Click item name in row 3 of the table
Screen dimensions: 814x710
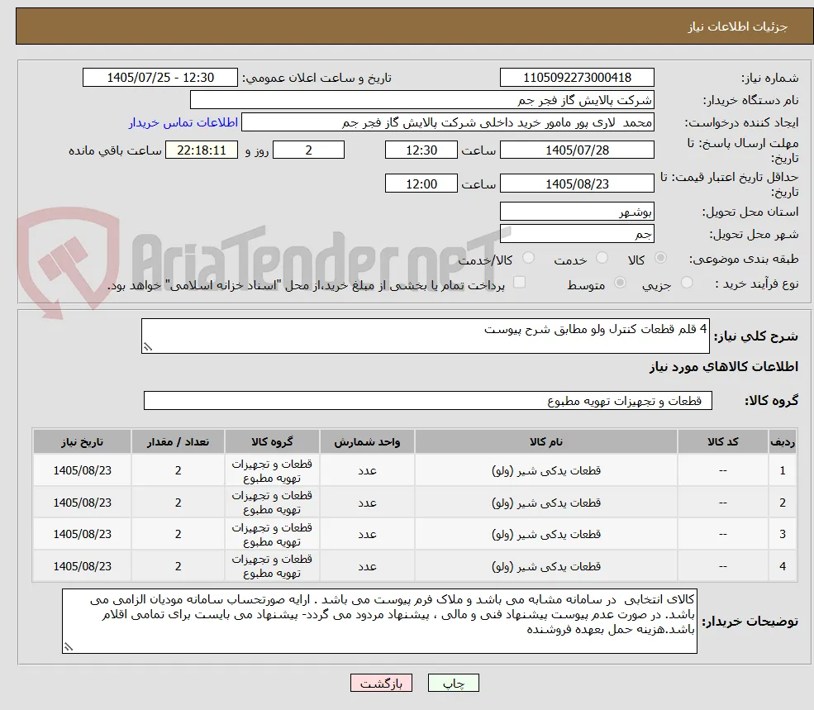(x=545, y=535)
